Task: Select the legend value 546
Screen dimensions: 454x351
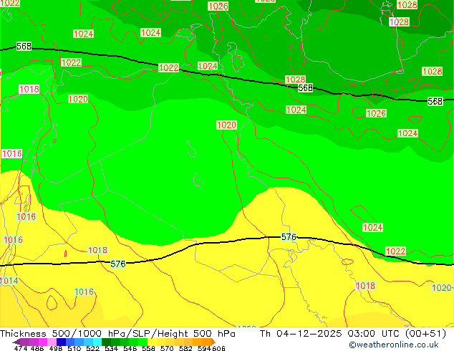Action: (x=130, y=348)
